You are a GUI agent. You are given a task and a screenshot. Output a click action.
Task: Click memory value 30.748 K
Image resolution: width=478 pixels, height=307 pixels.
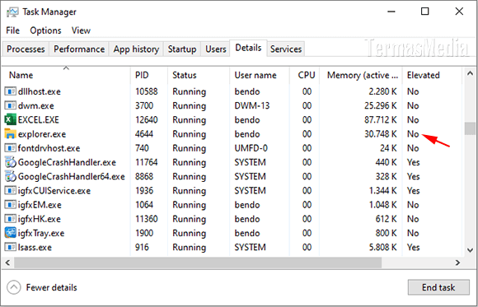coord(381,134)
